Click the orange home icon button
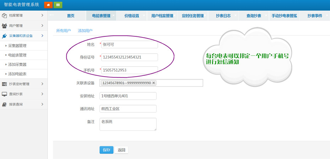Image resolution: width=330 pixels, height=159 pixels. click(48, 5)
